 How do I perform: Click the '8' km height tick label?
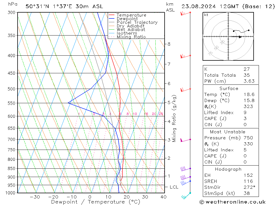pyautogui.click(x=169, y=44)
